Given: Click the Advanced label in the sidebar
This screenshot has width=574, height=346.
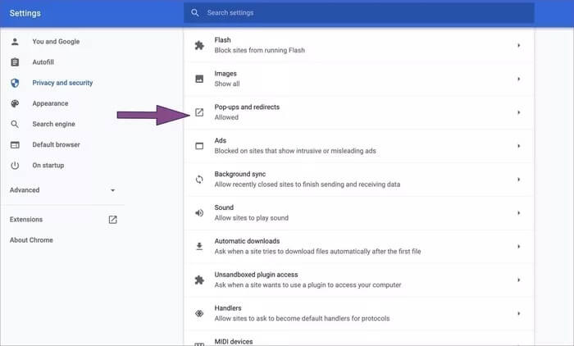Looking at the screenshot, I should (x=25, y=190).
